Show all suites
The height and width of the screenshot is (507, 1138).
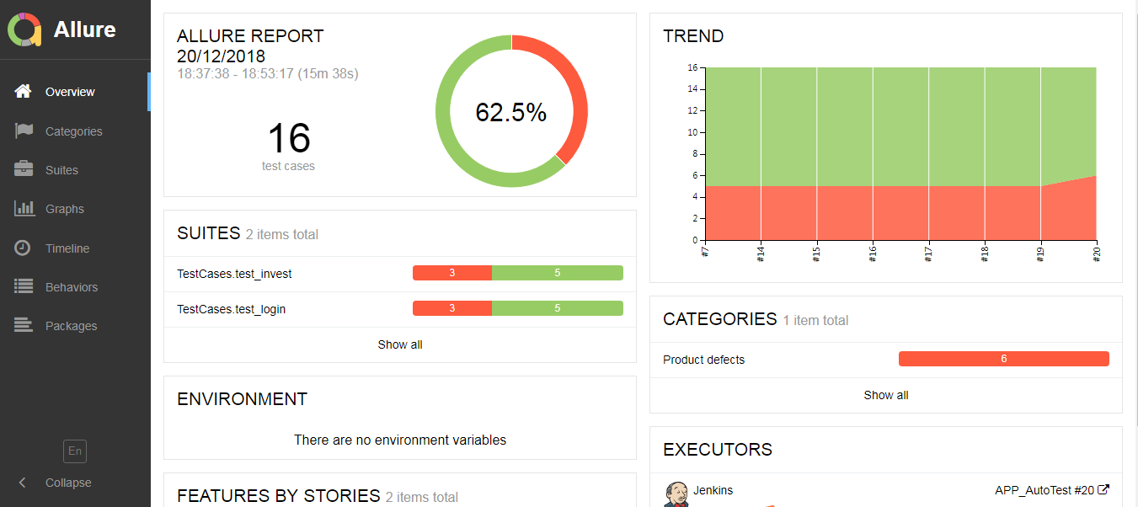coord(400,344)
